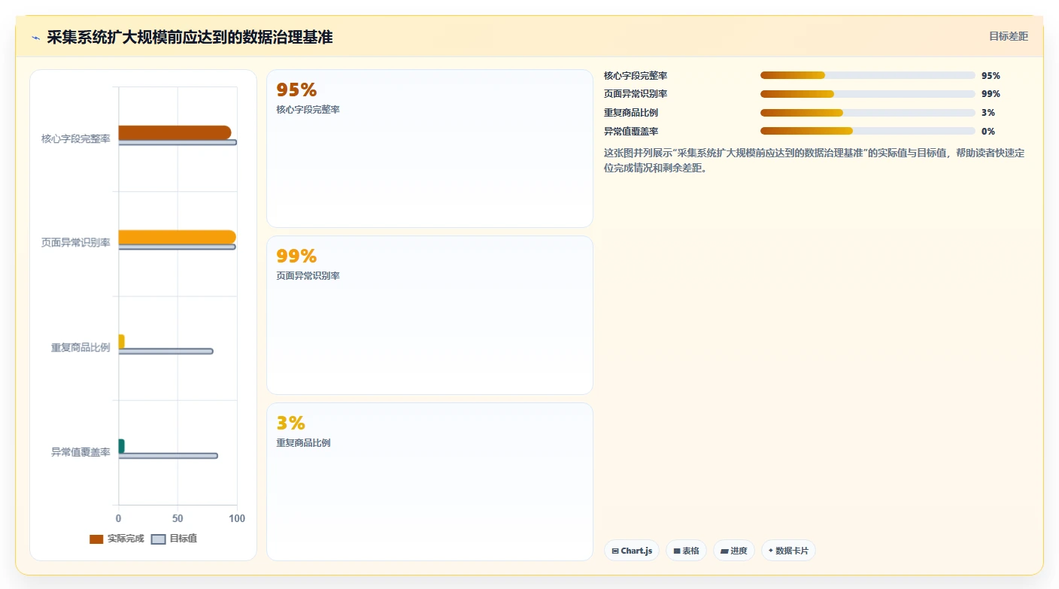Viewport: 1059px width, 589px height.
Task: Click the gray target bar for 重复商品比例
Action: (165, 351)
